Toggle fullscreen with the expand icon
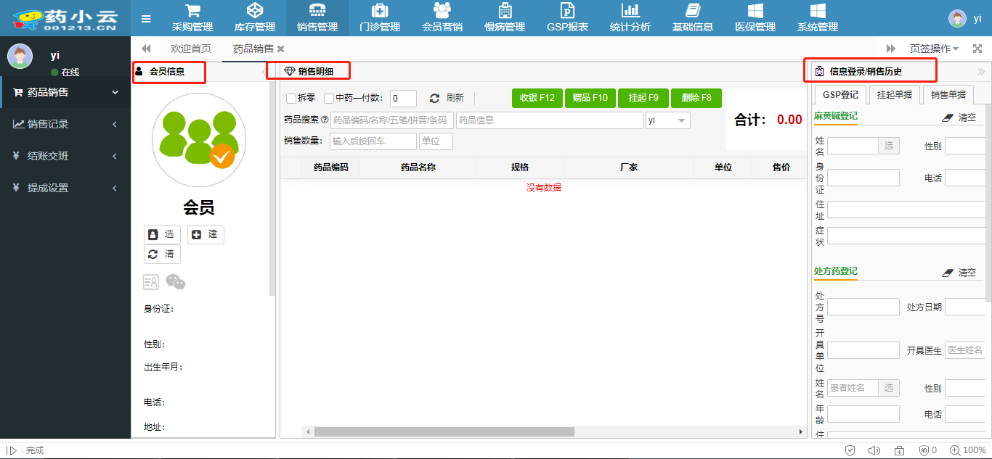The image size is (992, 459). 977,49
